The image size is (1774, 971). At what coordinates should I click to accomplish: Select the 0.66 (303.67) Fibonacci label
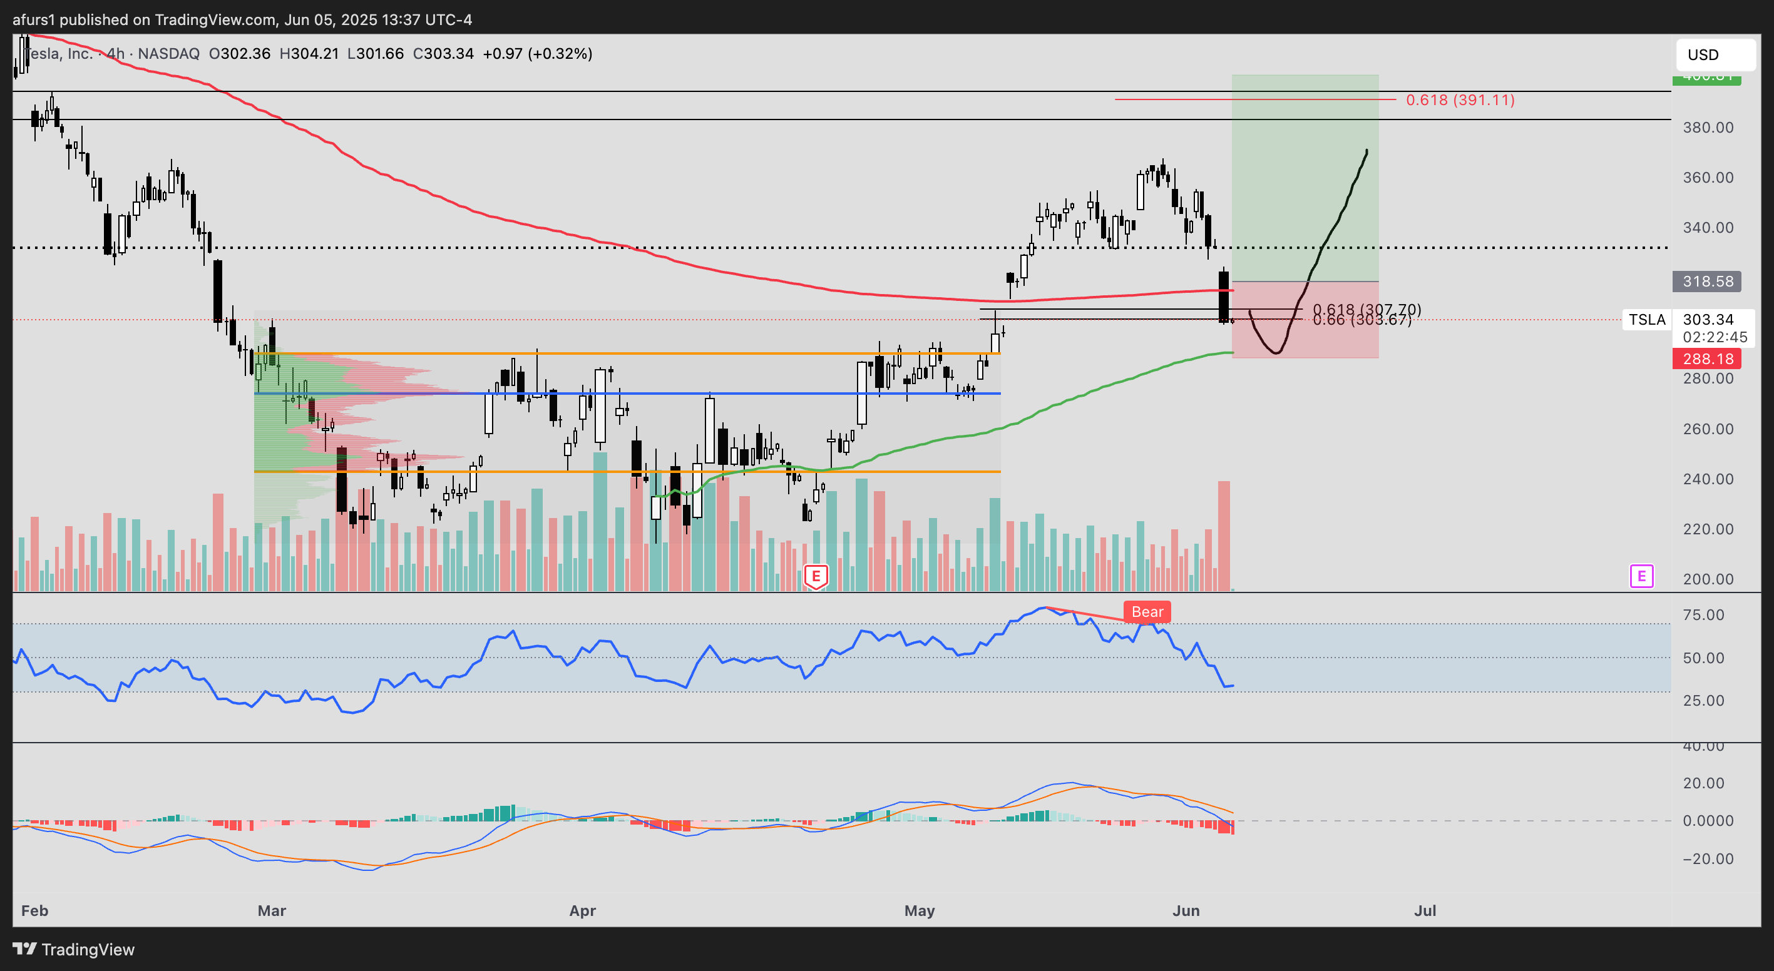[x=1362, y=320]
